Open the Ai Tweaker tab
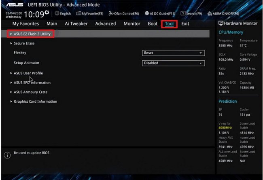 coord(76,23)
